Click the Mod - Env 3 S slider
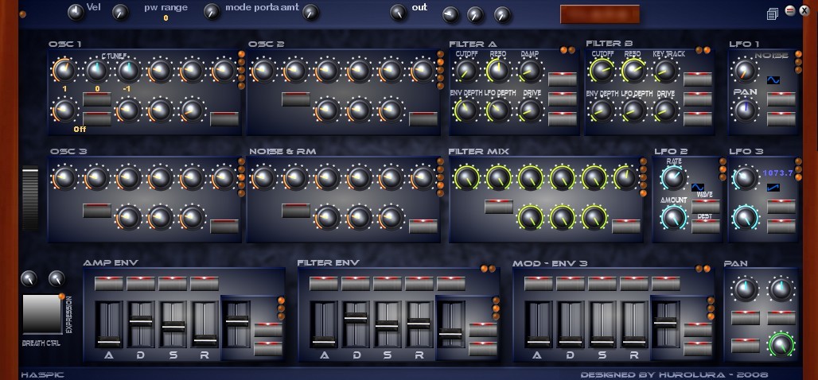The image size is (818, 380). [x=602, y=324]
